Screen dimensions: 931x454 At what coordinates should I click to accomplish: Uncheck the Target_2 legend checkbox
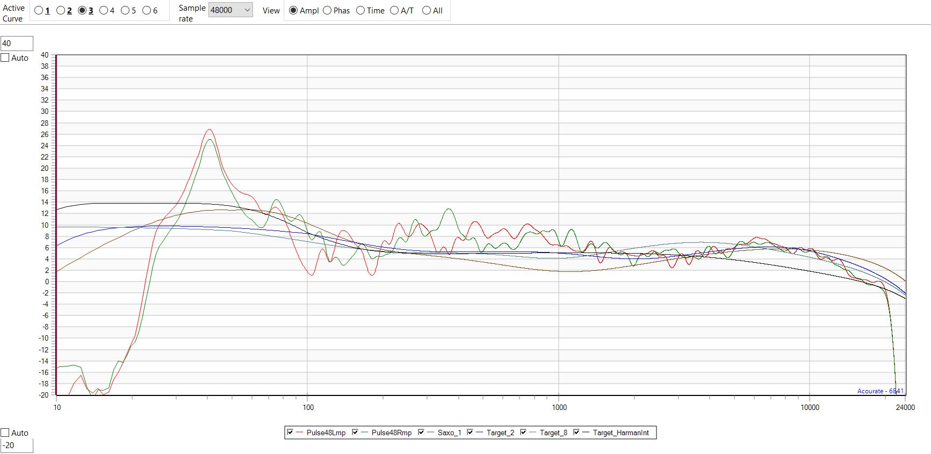(470, 432)
